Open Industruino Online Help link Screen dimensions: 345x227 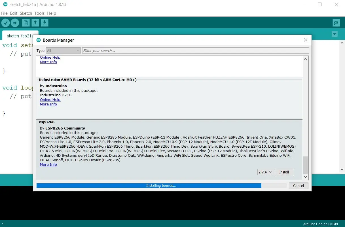coord(50,99)
